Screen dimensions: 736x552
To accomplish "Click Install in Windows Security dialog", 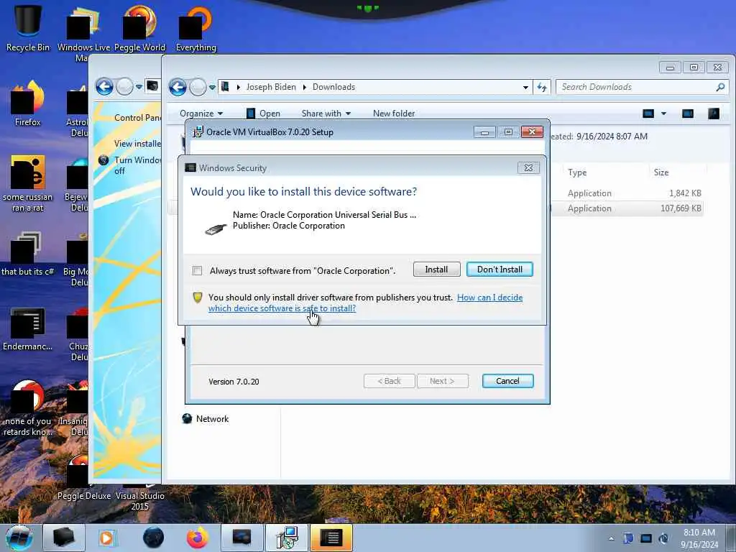I will (436, 270).
